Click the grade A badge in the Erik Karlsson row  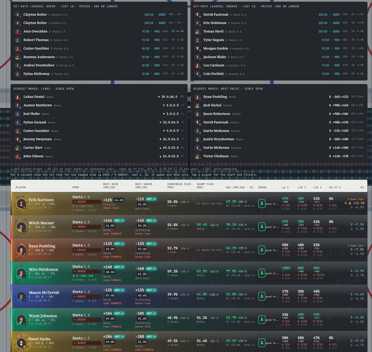[262, 203]
